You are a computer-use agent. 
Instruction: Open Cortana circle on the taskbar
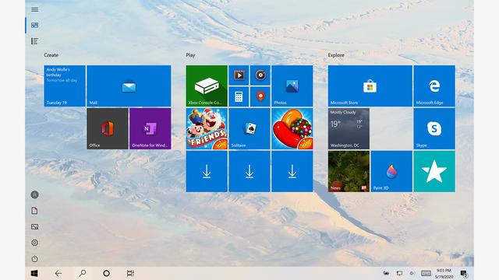point(107,273)
